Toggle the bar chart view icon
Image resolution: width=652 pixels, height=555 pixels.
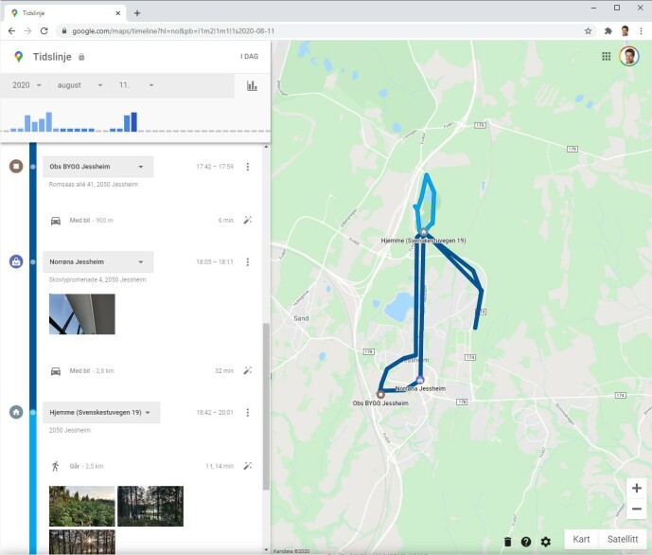(x=252, y=85)
